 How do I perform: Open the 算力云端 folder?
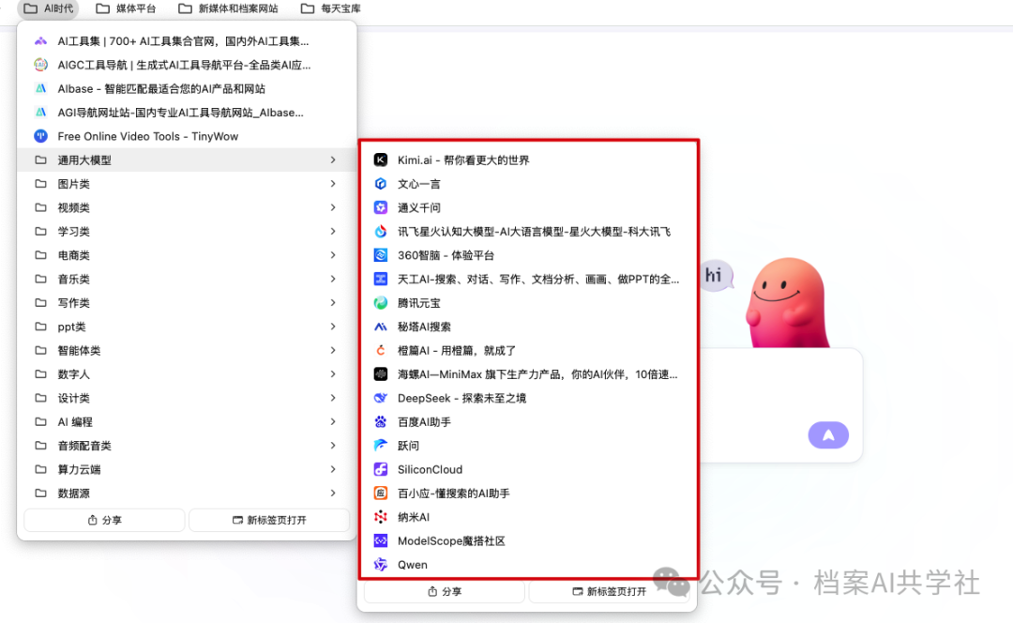pos(188,469)
